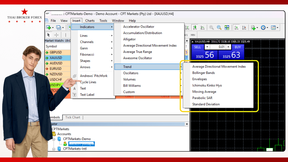
Task: Select the Cursor arrow tool
Action: 48,35
